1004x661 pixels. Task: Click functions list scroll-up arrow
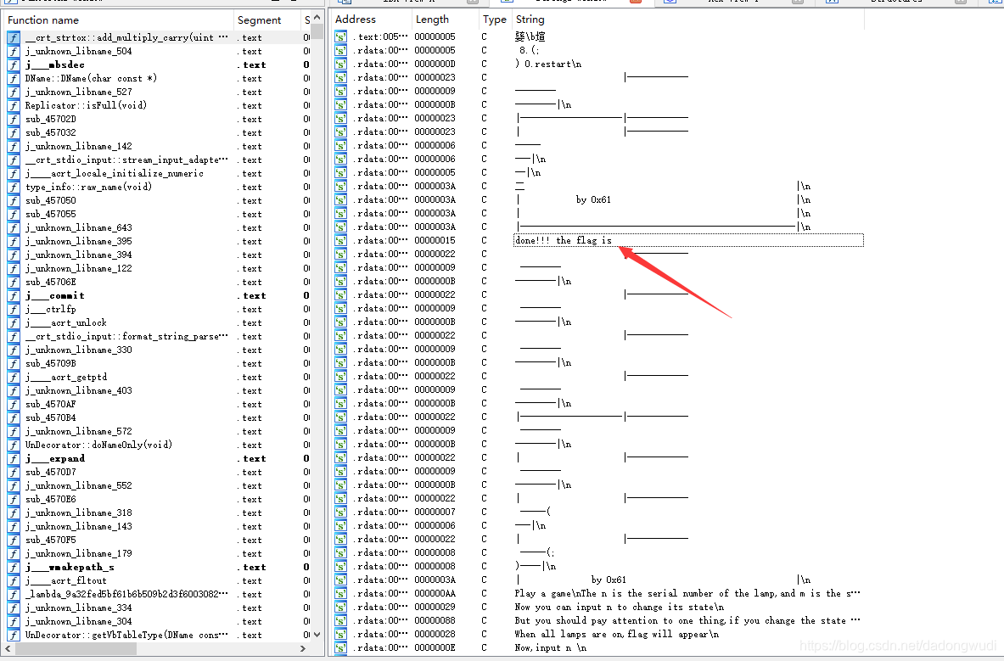[x=317, y=17]
